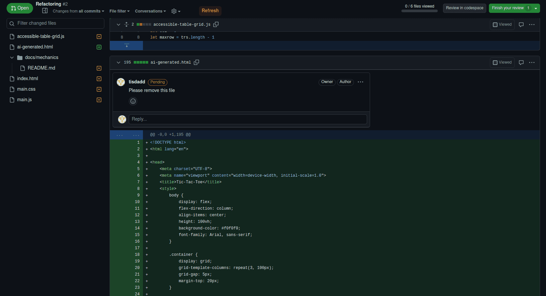Mark ai-generated.html as Viewed

click(502, 63)
